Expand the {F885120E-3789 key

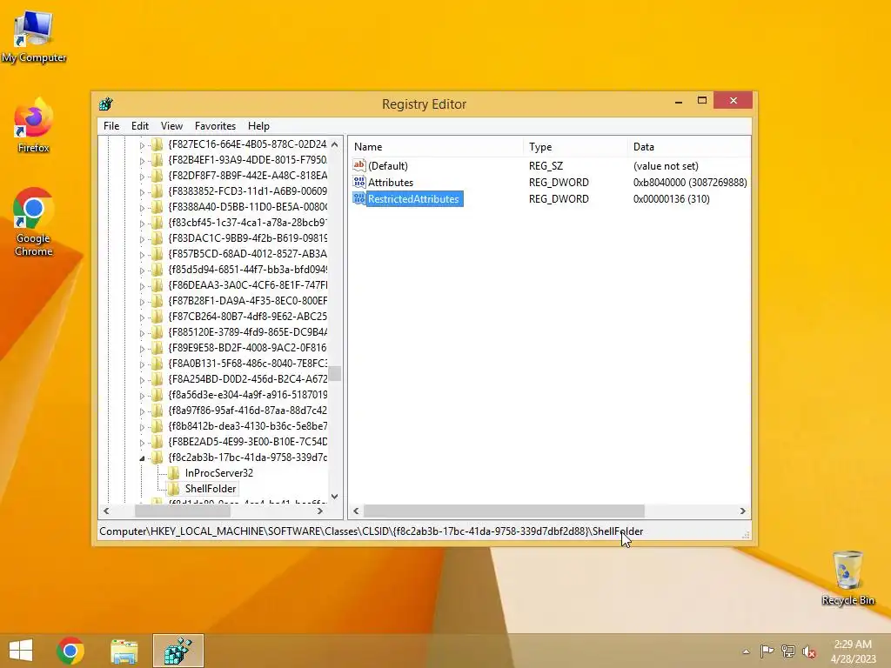click(142, 332)
